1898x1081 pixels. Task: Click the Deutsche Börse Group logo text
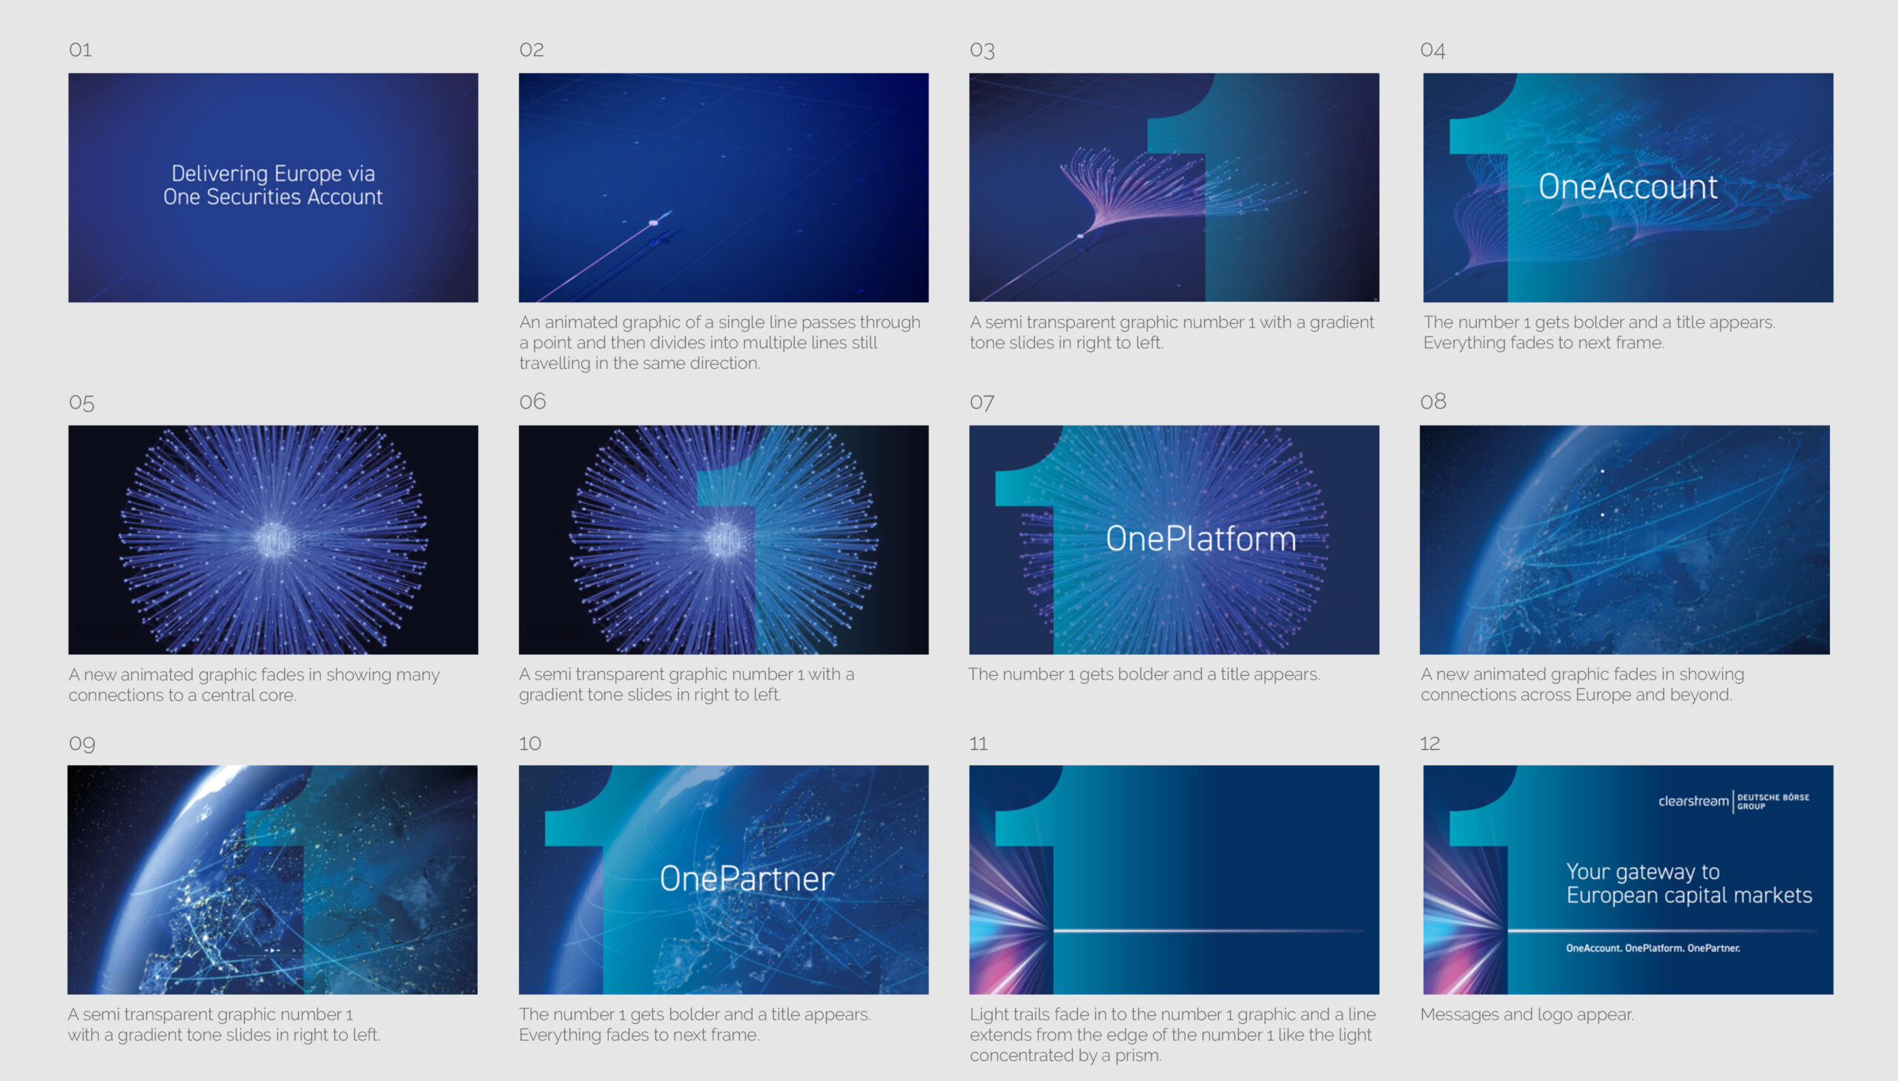(x=1773, y=801)
